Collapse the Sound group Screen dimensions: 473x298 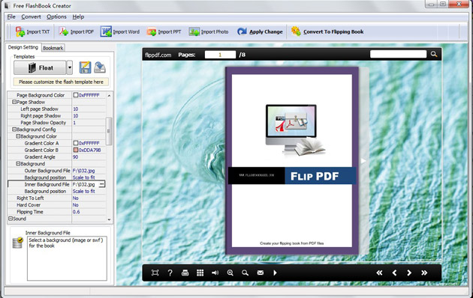click(x=11, y=219)
